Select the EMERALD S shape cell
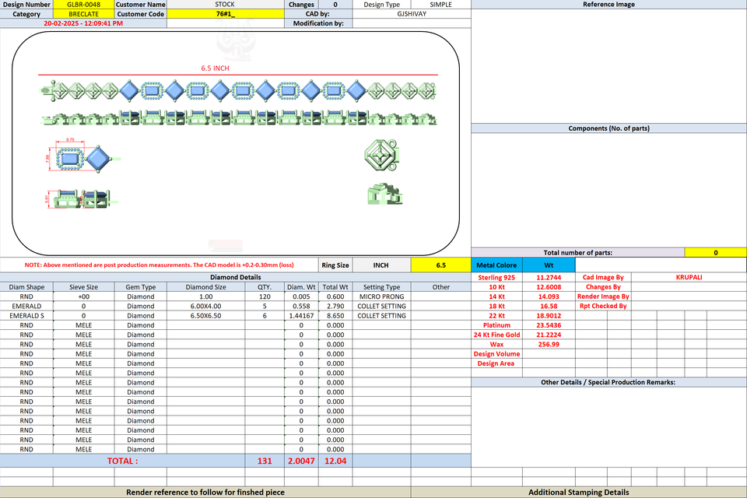Image resolution: width=747 pixels, height=498 pixels. pos(26,315)
